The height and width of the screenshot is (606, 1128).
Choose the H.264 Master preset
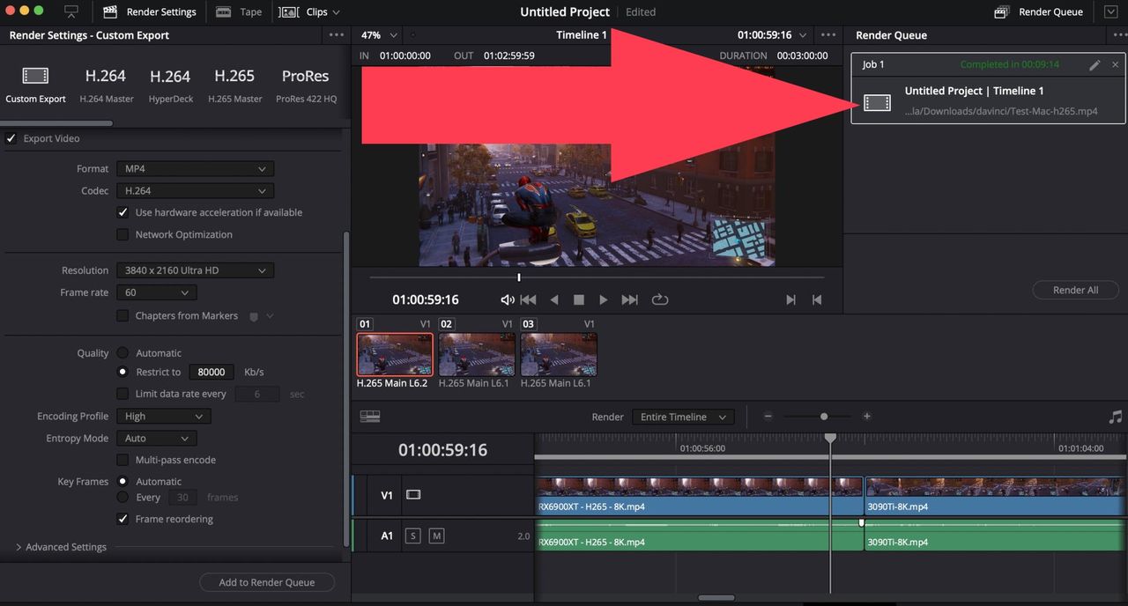click(106, 85)
